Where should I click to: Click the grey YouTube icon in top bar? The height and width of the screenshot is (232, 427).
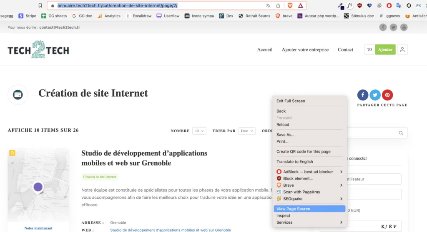(404, 27)
